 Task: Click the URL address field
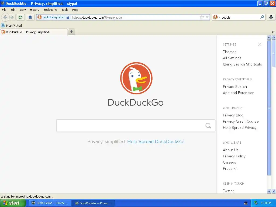tap(135, 17)
